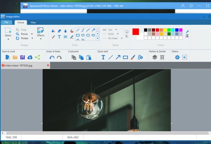Select the blur droplet tool
This screenshot has width=211, height=144.
[65, 31]
